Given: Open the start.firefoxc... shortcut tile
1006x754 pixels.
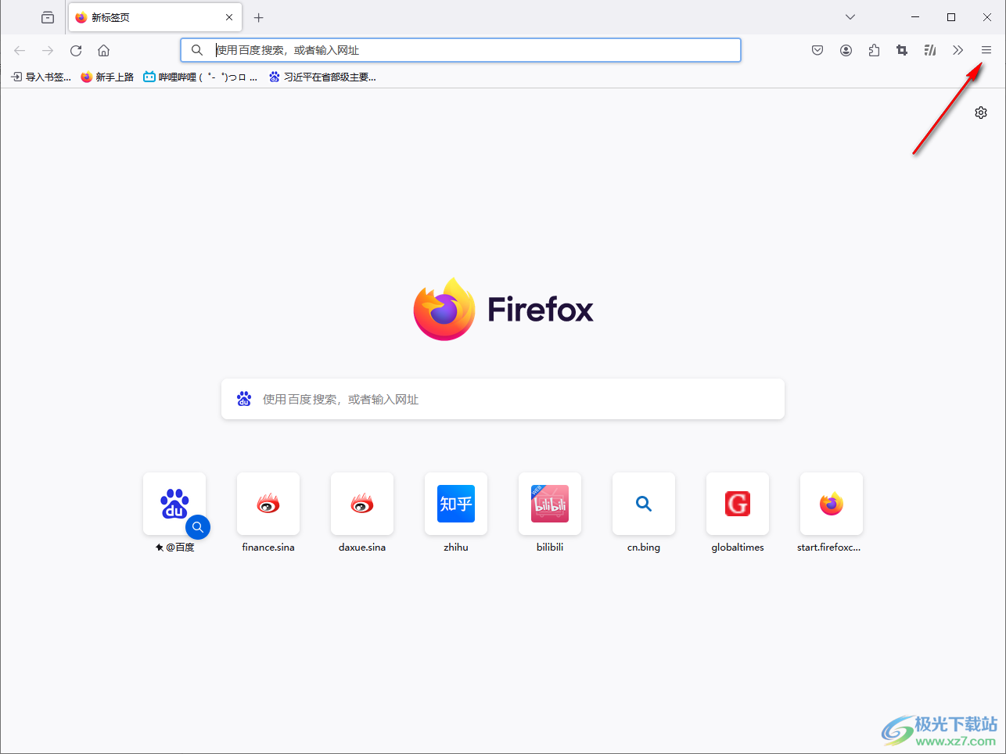Looking at the screenshot, I should point(832,504).
